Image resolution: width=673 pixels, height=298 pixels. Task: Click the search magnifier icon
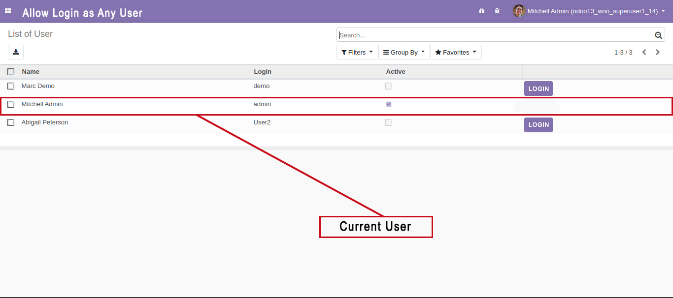point(658,35)
